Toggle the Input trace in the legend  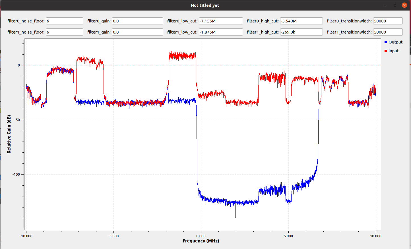point(391,51)
